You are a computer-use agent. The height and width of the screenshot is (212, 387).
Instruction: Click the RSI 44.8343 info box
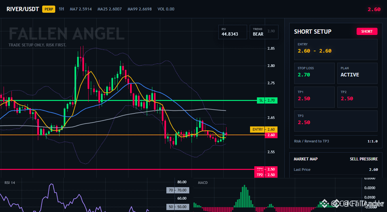pyautogui.click(x=232, y=32)
